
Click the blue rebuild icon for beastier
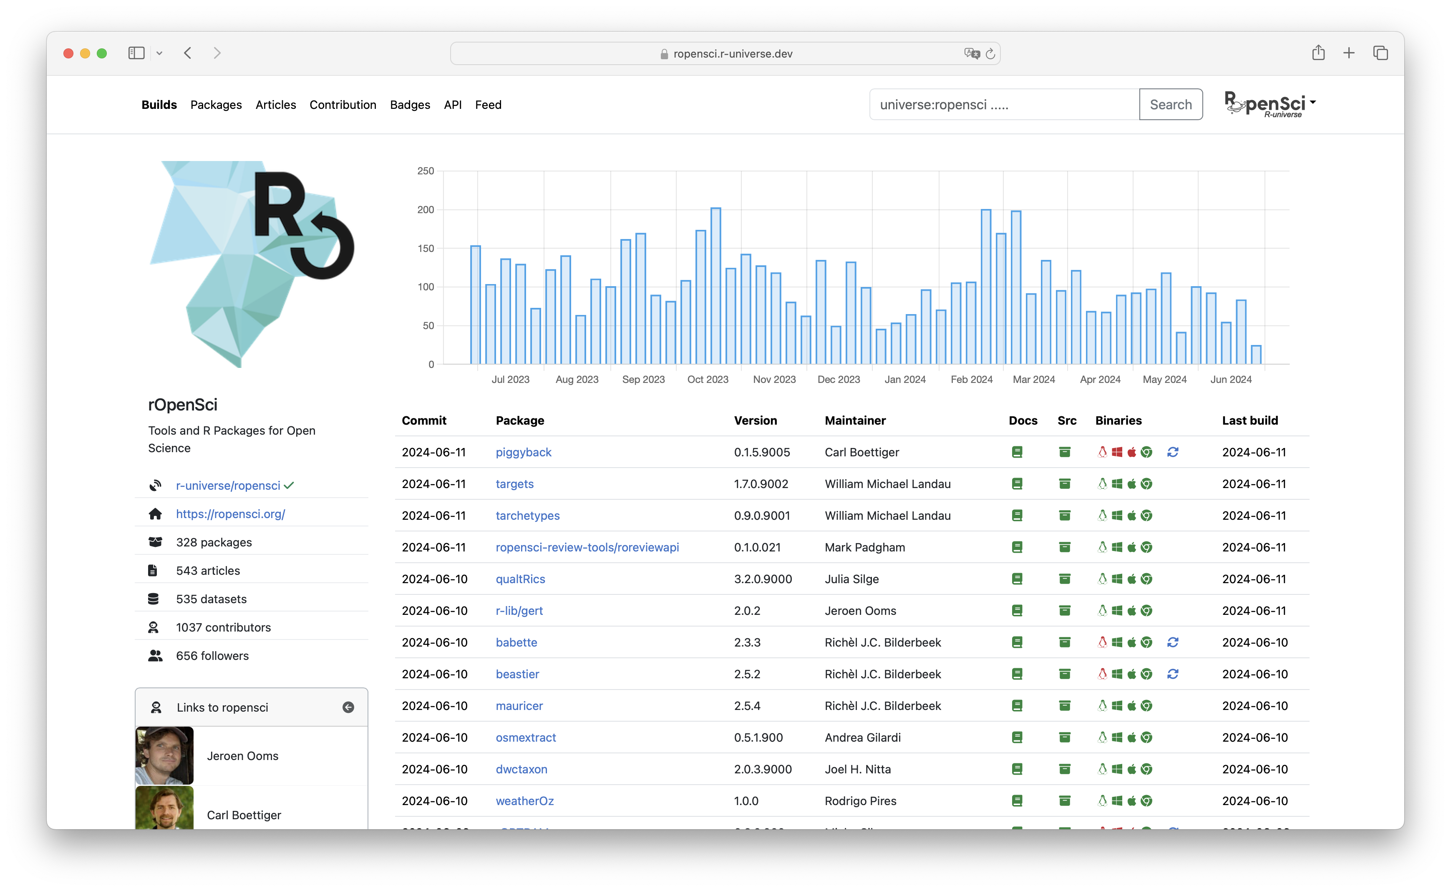click(1173, 674)
